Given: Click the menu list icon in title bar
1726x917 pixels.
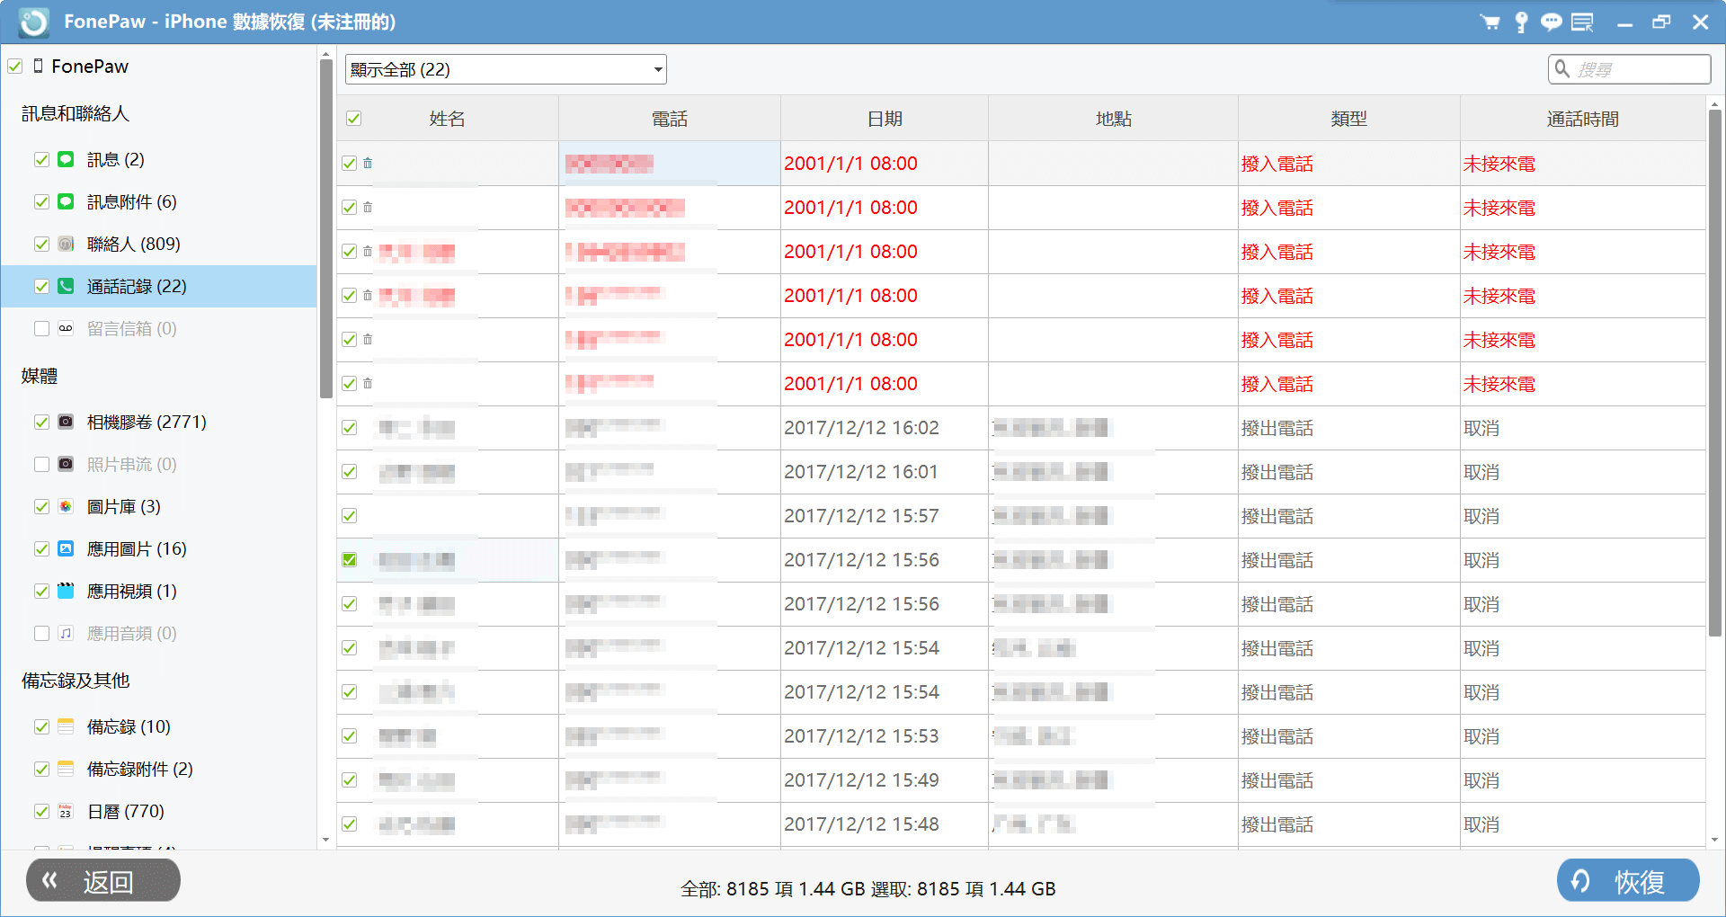Looking at the screenshot, I should 1582,22.
